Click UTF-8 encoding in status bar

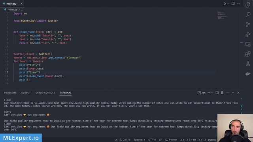(152, 140)
